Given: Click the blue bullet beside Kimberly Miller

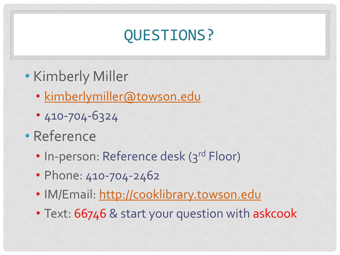Looking at the screenshot, I should pyautogui.click(x=28, y=77).
